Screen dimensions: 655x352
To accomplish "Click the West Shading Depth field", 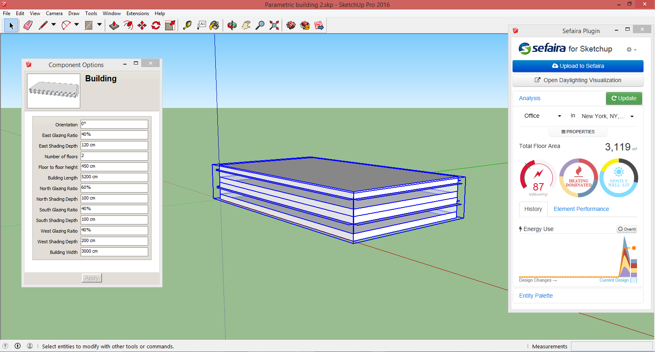I will pyautogui.click(x=114, y=241).
